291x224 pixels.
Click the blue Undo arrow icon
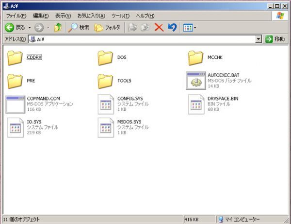pyautogui.click(x=172, y=28)
